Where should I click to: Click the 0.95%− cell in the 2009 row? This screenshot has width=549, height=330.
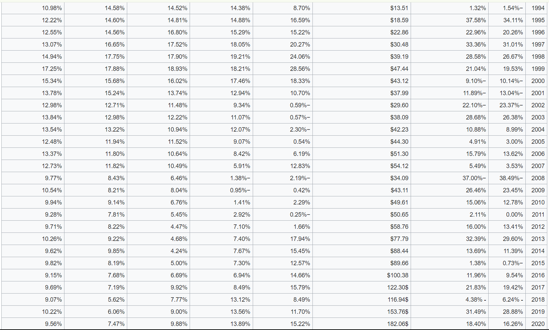point(240,190)
